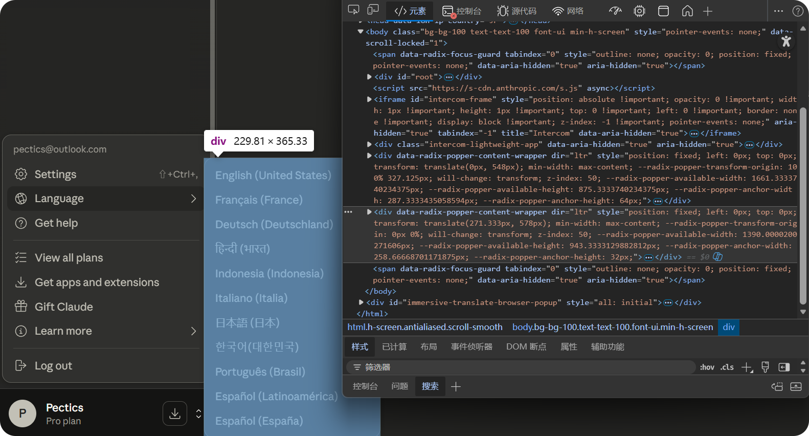This screenshot has width=809, height=436.
Task: Click the Settings gear icon in menu
Action: tap(21, 174)
